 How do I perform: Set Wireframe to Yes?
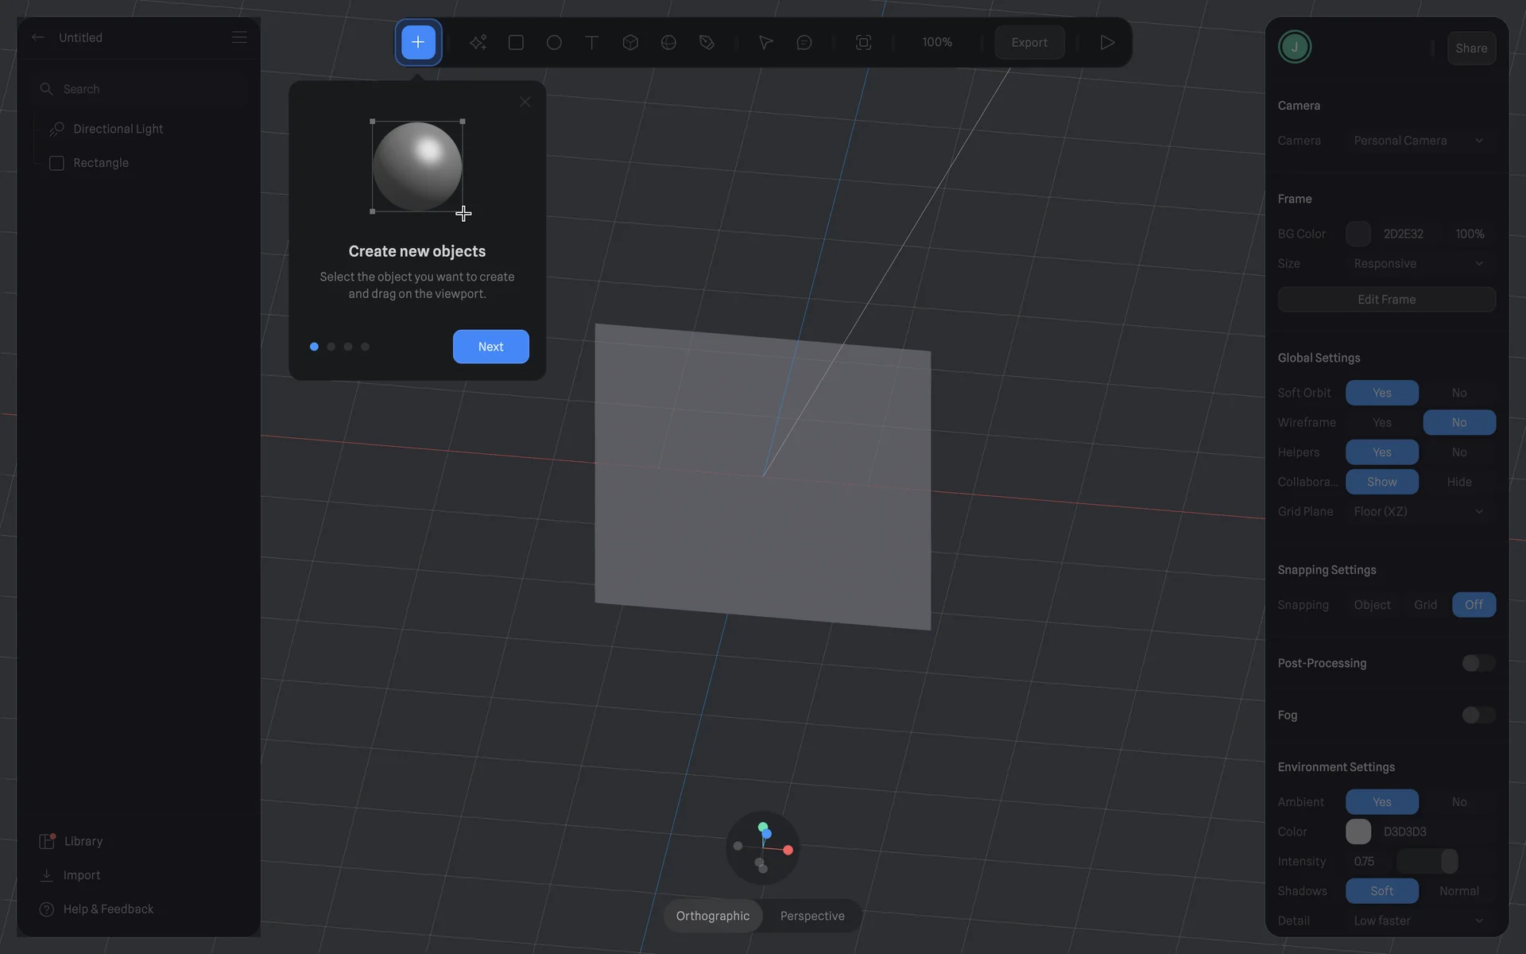[1381, 422]
